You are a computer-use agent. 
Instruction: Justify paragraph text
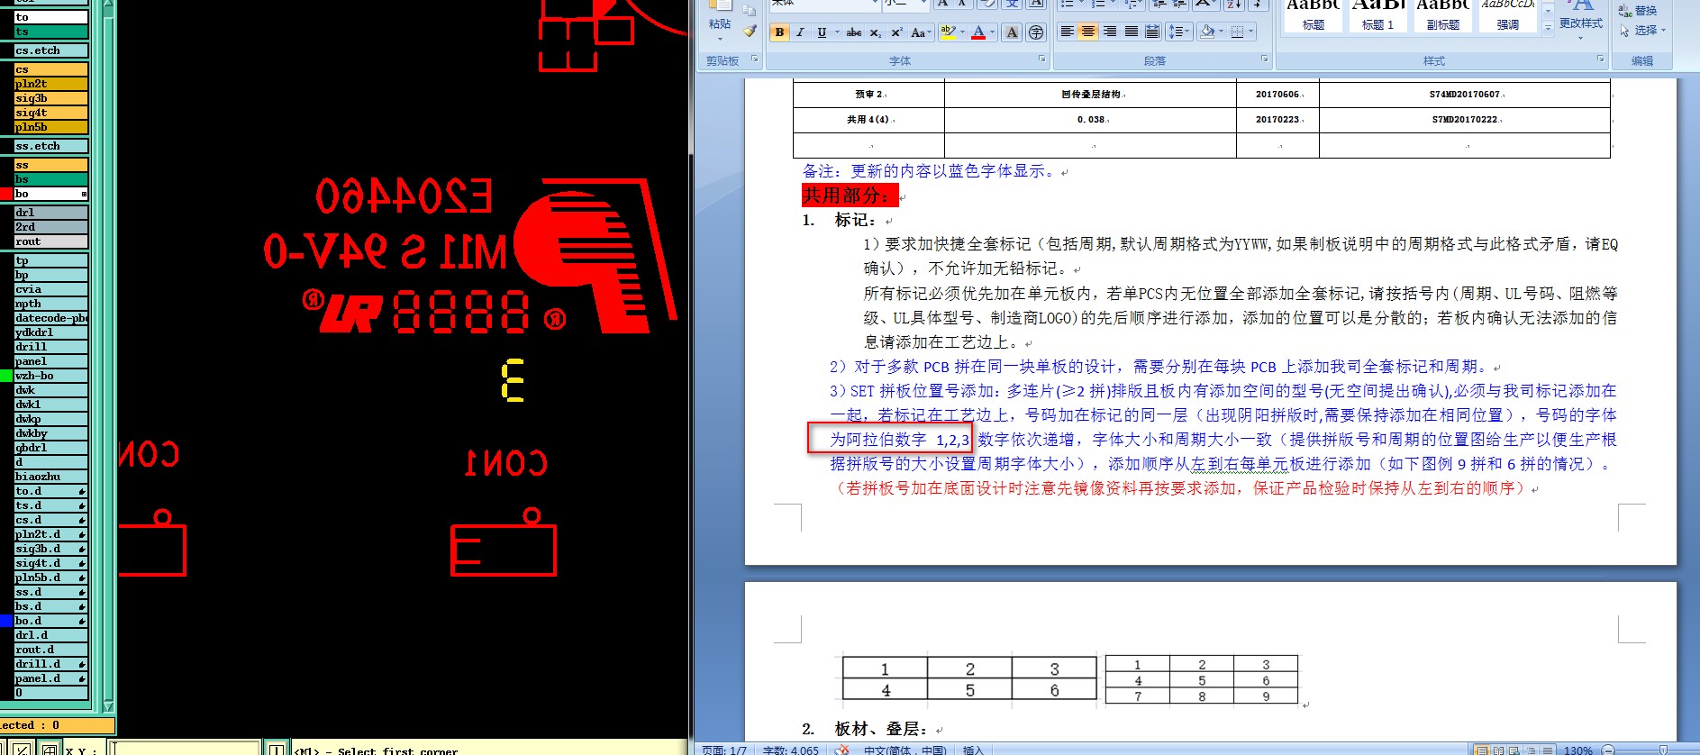[1131, 32]
